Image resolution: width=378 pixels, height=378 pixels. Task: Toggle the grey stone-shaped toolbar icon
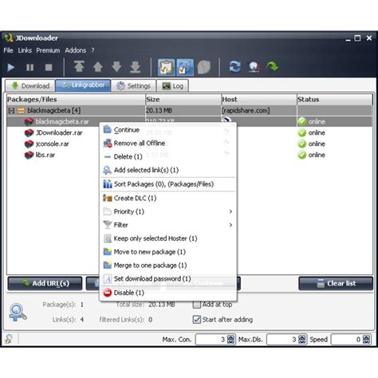tap(204, 67)
